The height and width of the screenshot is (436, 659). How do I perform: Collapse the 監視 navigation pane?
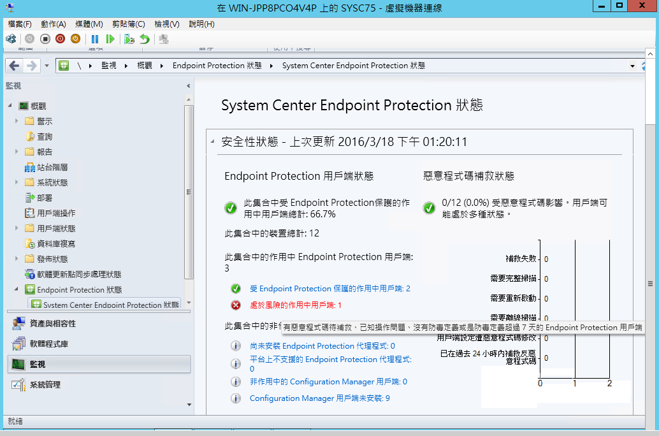tap(188, 86)
